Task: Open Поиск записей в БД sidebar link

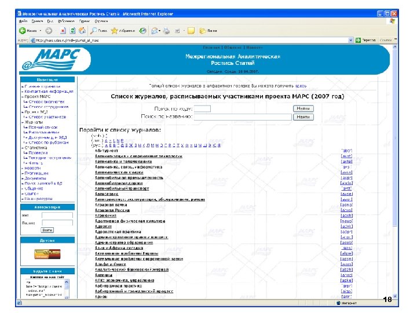Action: [43, 183]
